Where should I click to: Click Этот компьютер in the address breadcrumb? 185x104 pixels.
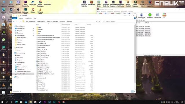point(30,21)
